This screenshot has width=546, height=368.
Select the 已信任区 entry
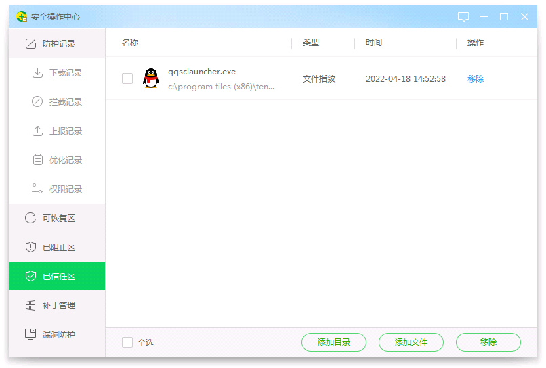(57, 276)
